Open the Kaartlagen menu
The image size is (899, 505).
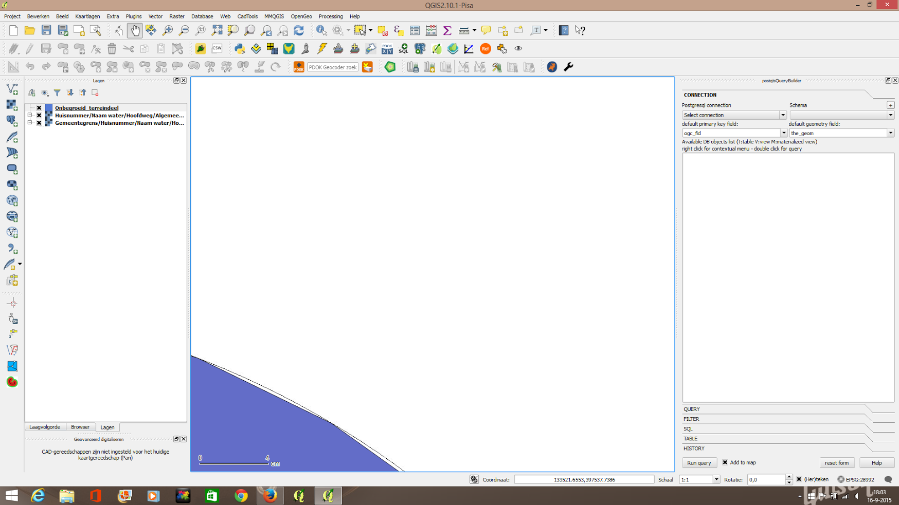coord(87,16)
